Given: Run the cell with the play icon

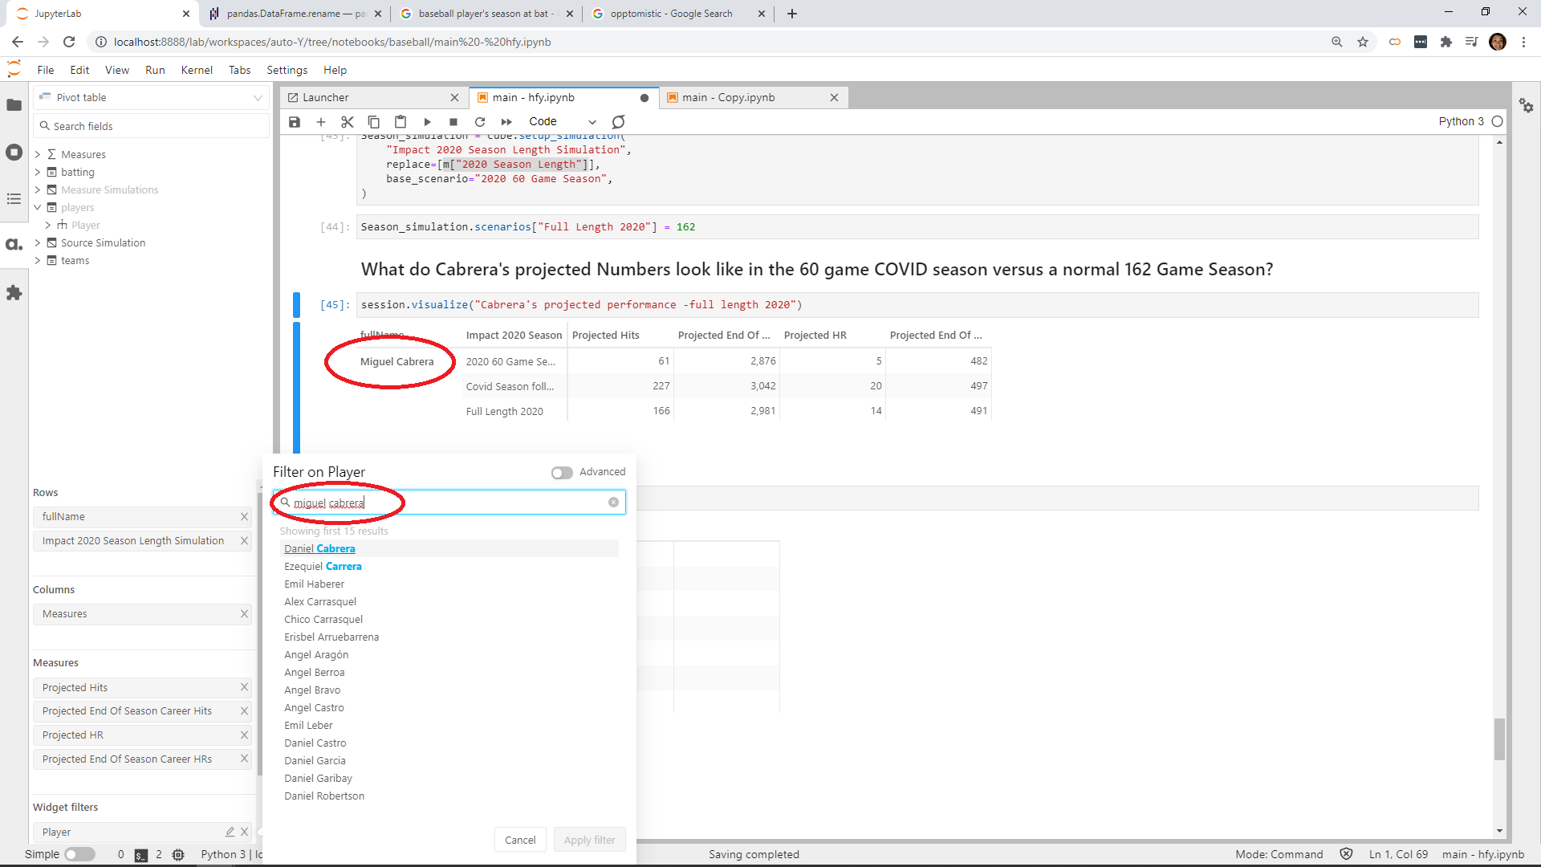Looking at the screenshot, I should pos(427,122).
